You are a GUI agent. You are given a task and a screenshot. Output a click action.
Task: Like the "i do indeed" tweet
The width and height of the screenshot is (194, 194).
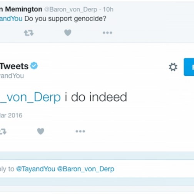(x=41, y=131)
